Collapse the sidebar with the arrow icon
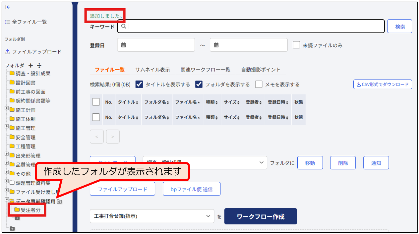419x234 pixels. 8,7
